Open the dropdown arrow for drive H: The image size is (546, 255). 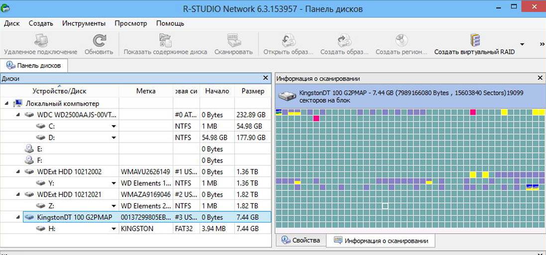click(x=113, y=229)
